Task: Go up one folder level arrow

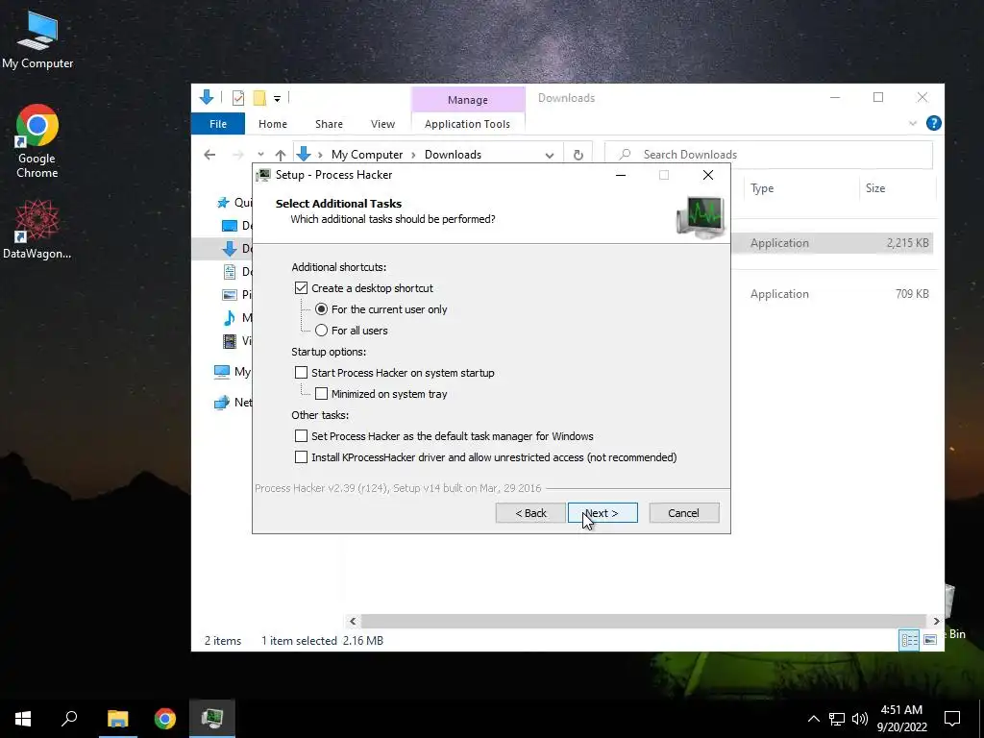Action: pyautogui.click(x=281, y=155)
